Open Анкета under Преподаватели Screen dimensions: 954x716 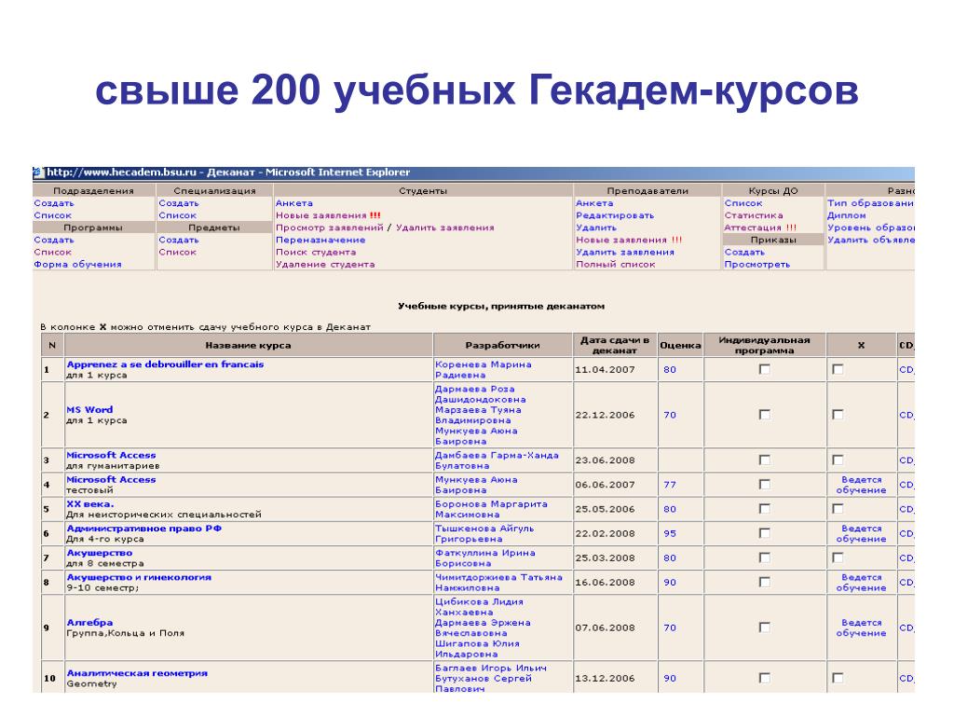click(x=595, y=203)
